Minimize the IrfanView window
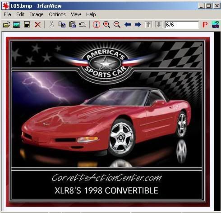221x213 pixels. click(x=202, y=6)
